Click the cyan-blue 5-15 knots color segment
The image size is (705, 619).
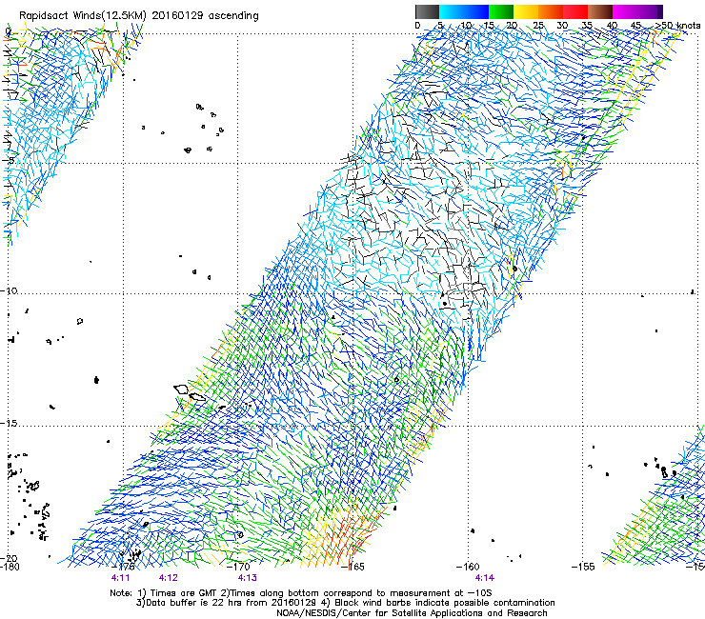[x=464, y=11]
